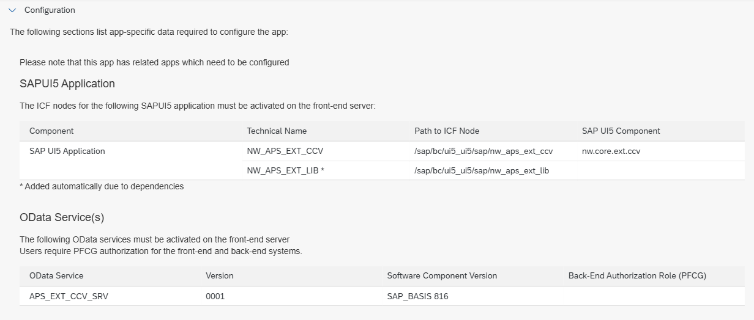Click the SAPUI5 Application heading
Screen dimensions: 754x320
point(67,84)
